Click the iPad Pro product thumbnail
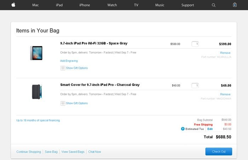Screen dimensions: 248x160 pyautogui.click(x=36, y=53)
